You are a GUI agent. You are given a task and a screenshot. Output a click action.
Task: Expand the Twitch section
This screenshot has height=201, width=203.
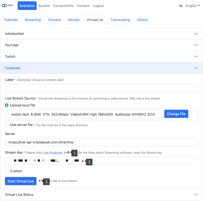pyautogui.click(x=101, y=56)
